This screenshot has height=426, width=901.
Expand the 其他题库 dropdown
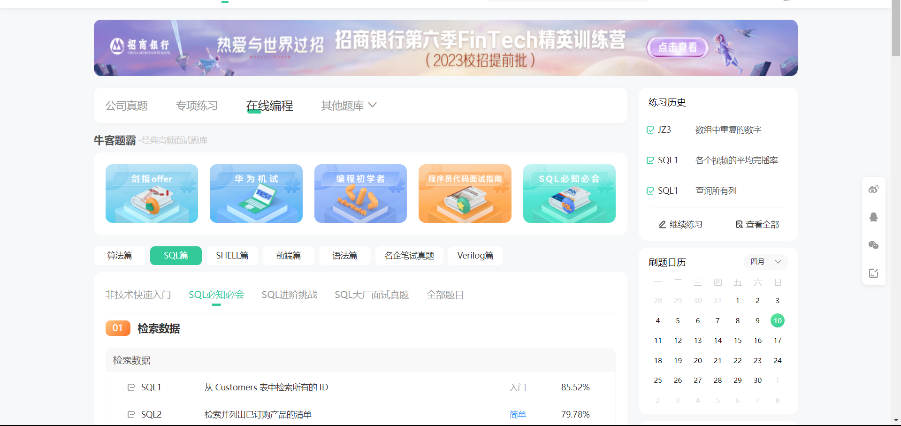click(x=349, y=106)
